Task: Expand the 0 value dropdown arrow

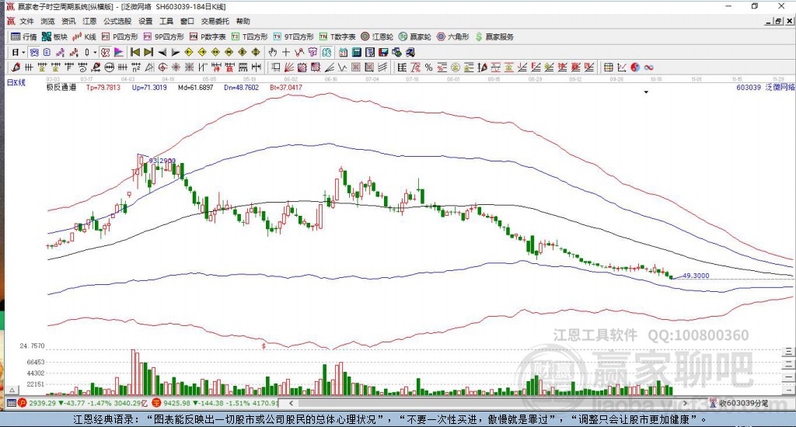Action: click(95, 52)
